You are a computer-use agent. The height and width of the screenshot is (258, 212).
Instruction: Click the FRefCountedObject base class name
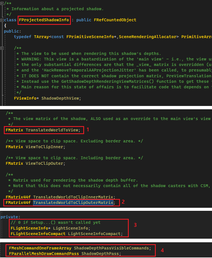(115, 20)
